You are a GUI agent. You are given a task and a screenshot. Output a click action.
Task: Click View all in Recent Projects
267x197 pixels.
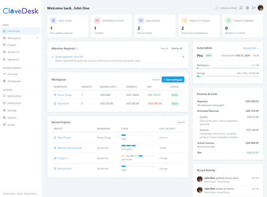(x=181, y=122)
